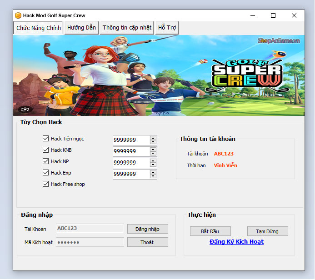Increase the Hack NP value with up arrow
Viewport: 315px width, 280px height.
coord(153,161)
